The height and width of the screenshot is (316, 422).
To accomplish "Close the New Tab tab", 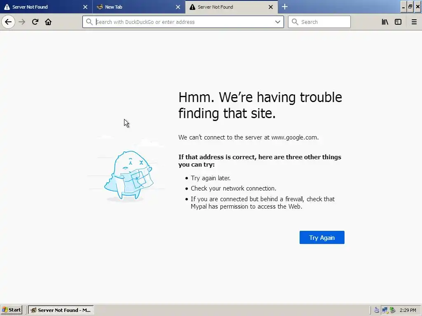I will click(x=178, y=7).
